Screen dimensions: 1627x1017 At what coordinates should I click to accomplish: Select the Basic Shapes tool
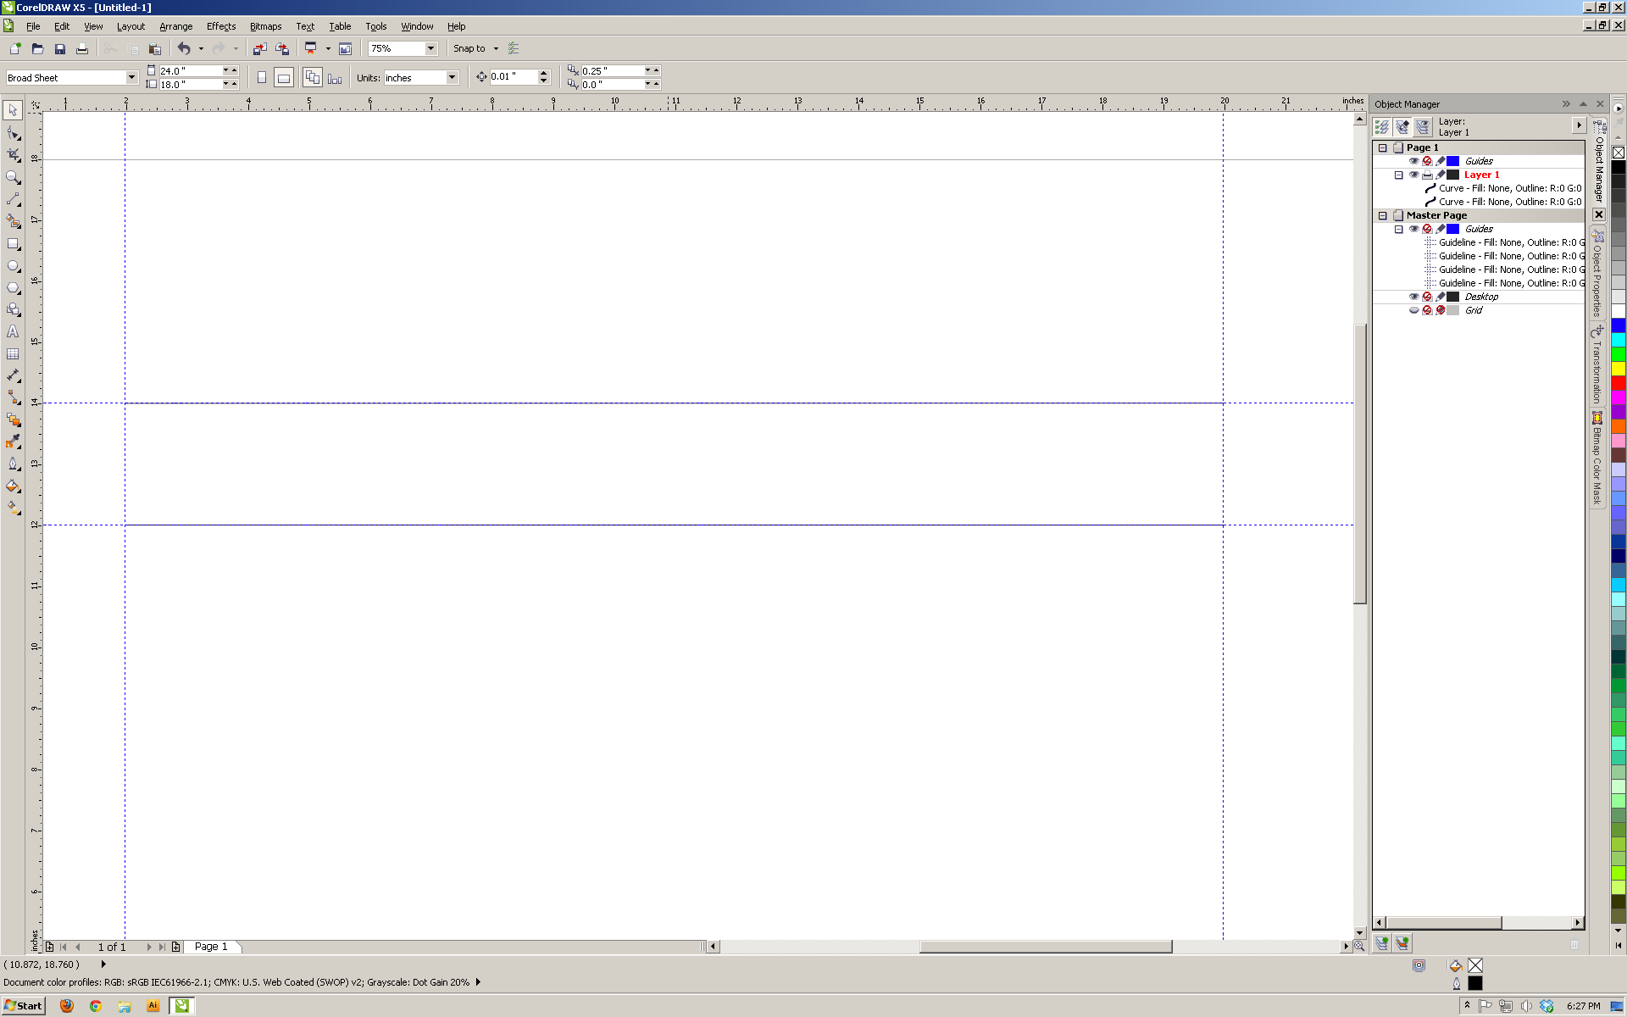(x=13, y=310)
